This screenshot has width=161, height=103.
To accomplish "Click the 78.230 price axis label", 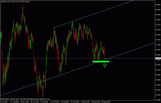I will 158,35.
